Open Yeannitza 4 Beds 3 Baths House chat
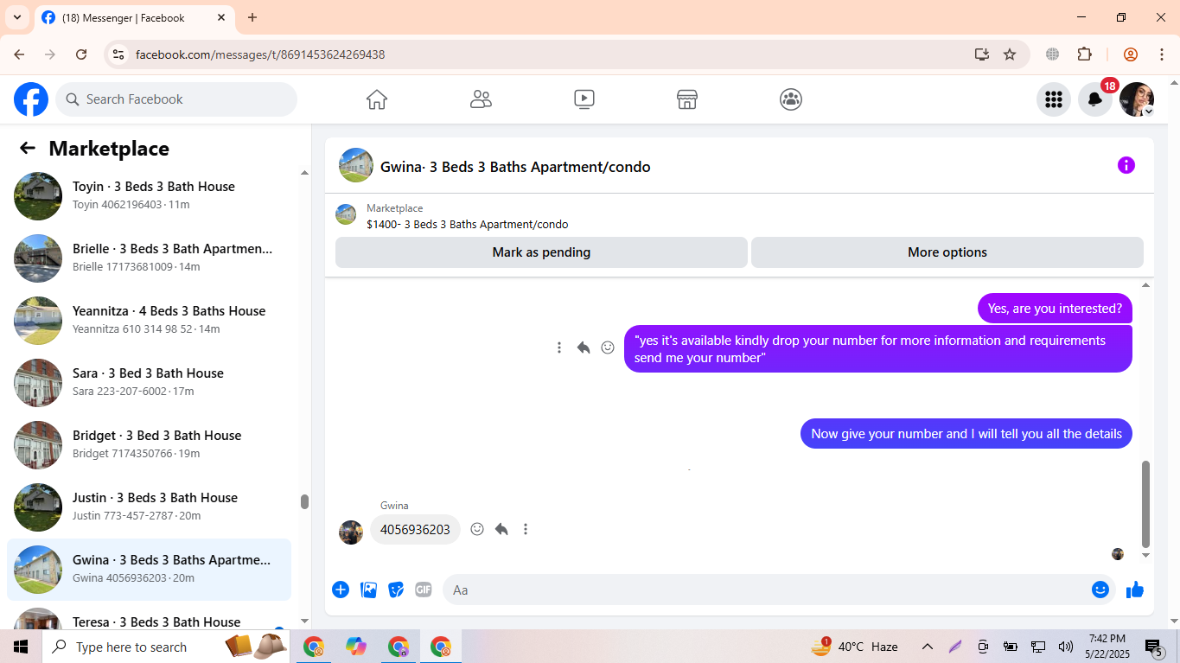 point(149,321)
